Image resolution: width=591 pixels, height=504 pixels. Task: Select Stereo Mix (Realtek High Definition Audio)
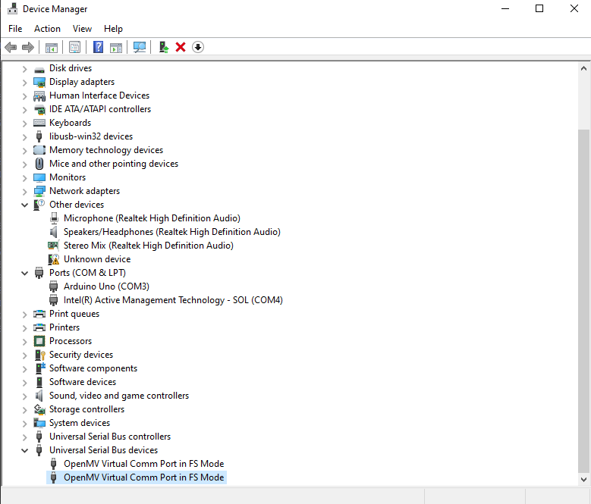(149, 246)
